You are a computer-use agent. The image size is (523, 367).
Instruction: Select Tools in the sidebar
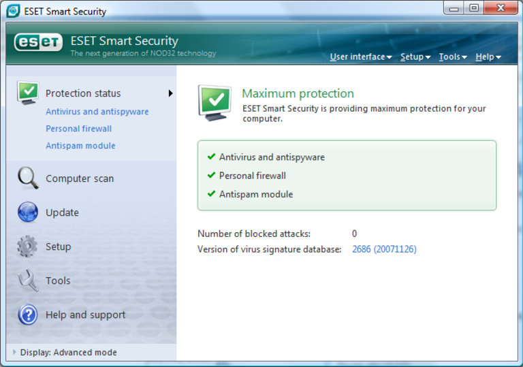coord(58,281)
